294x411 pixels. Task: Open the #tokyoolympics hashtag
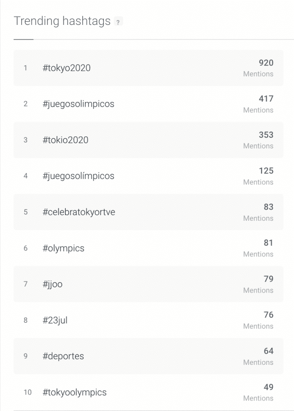(x=75, y=393)
